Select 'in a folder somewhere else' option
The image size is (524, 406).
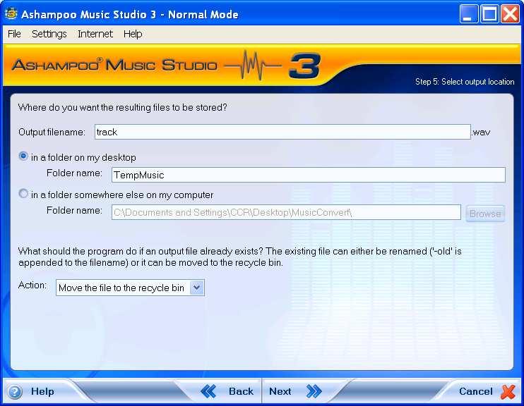[24, 194]
